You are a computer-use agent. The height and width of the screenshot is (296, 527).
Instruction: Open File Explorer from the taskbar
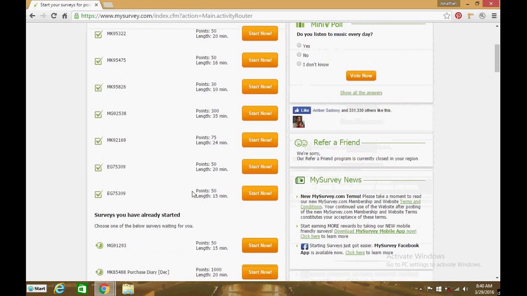pos(128,289)
